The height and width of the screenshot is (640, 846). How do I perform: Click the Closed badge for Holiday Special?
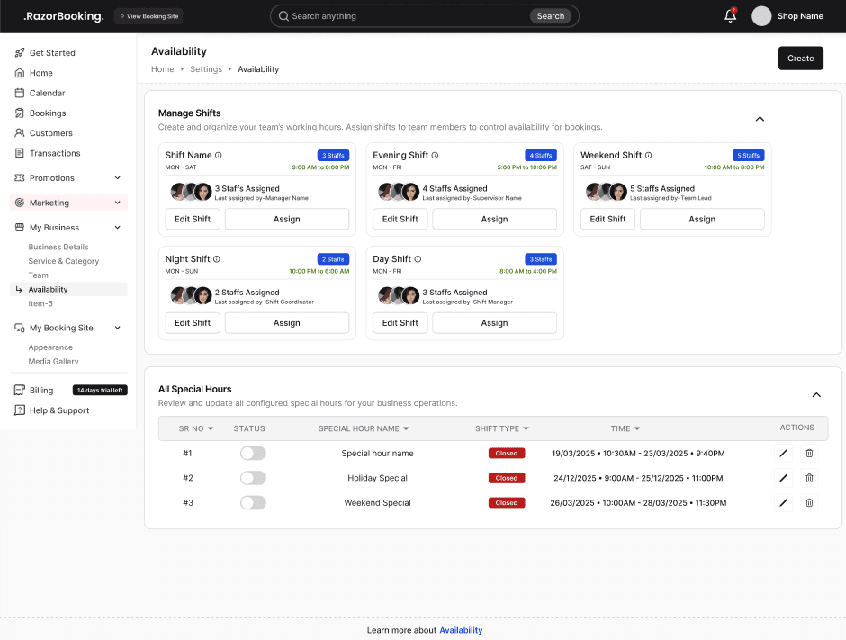(506, 478)
